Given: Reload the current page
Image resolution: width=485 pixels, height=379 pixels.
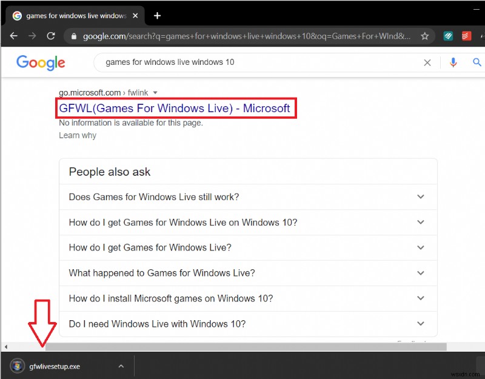Looking at the screenshot, I should (x=51, y=36).
